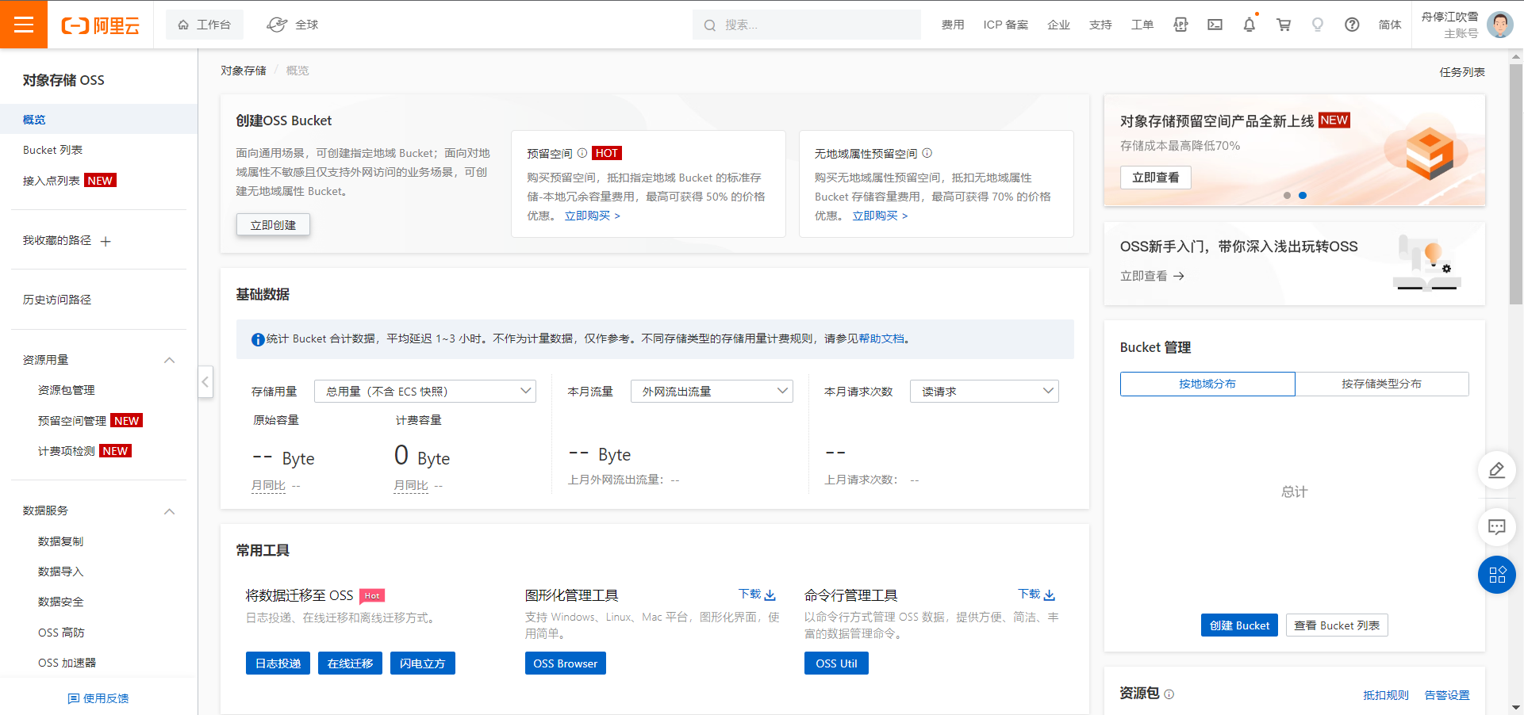Viewport: 1524px width, 715px height.
Task: Open 支持 menu item
Action: coord(1100,25)
